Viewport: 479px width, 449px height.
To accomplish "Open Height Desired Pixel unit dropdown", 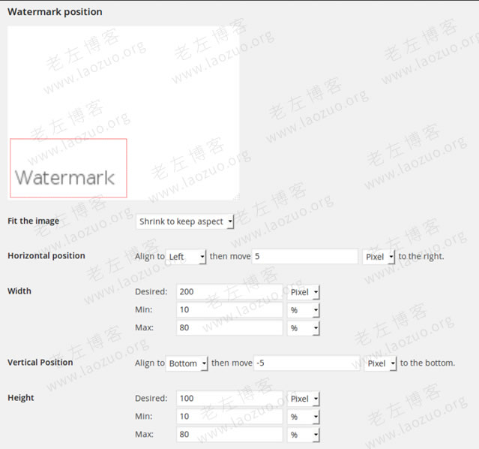I will coord(304,399).
